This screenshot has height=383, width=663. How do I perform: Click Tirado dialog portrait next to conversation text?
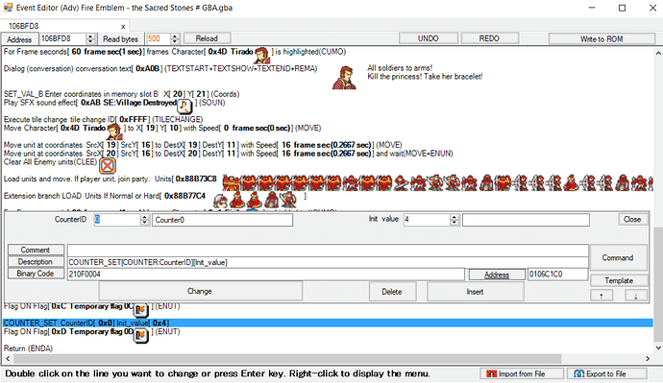pos(344,78)
